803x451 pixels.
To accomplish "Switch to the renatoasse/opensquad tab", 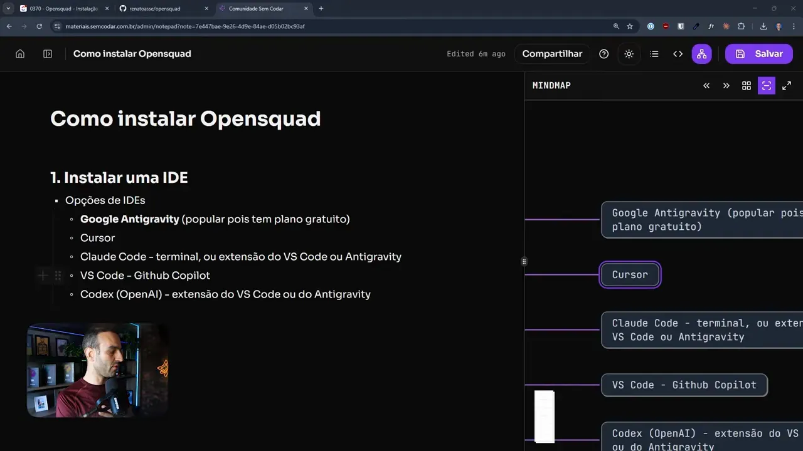I will [154, 8].
